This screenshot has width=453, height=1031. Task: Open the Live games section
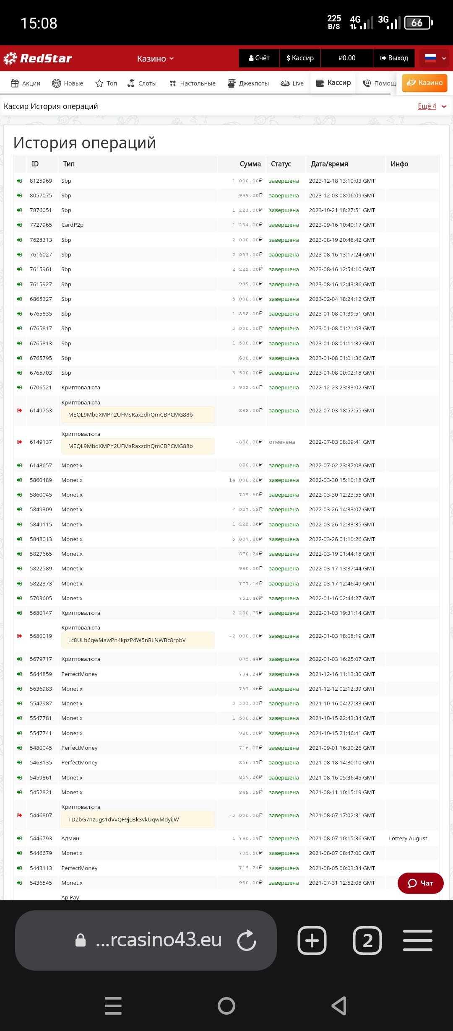tap(292, 83)
